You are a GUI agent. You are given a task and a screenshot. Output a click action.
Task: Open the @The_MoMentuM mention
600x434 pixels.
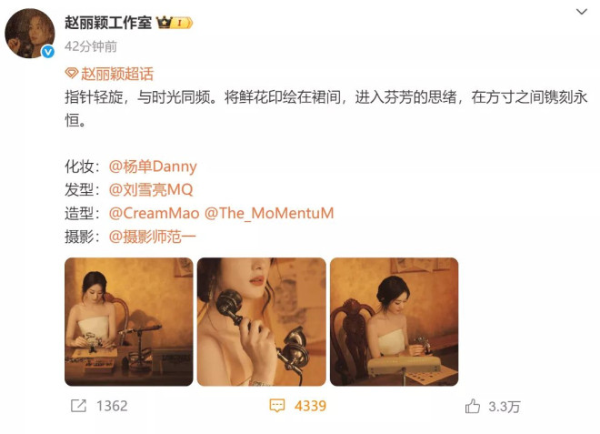tap(269, 213)
